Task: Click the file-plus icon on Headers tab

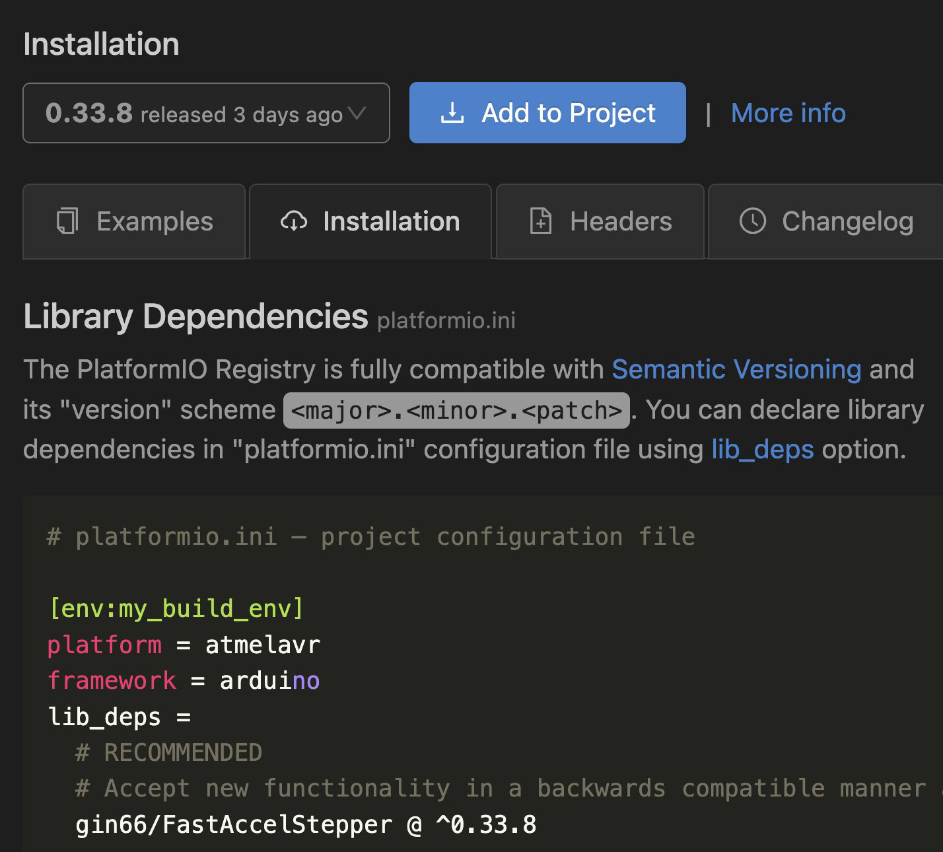Action: (541, 221)
